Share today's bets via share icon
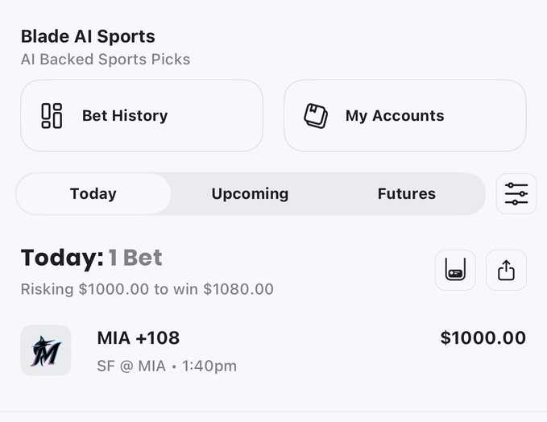The height and width of the screenshot is (422, 547). (x=506, y=271)
